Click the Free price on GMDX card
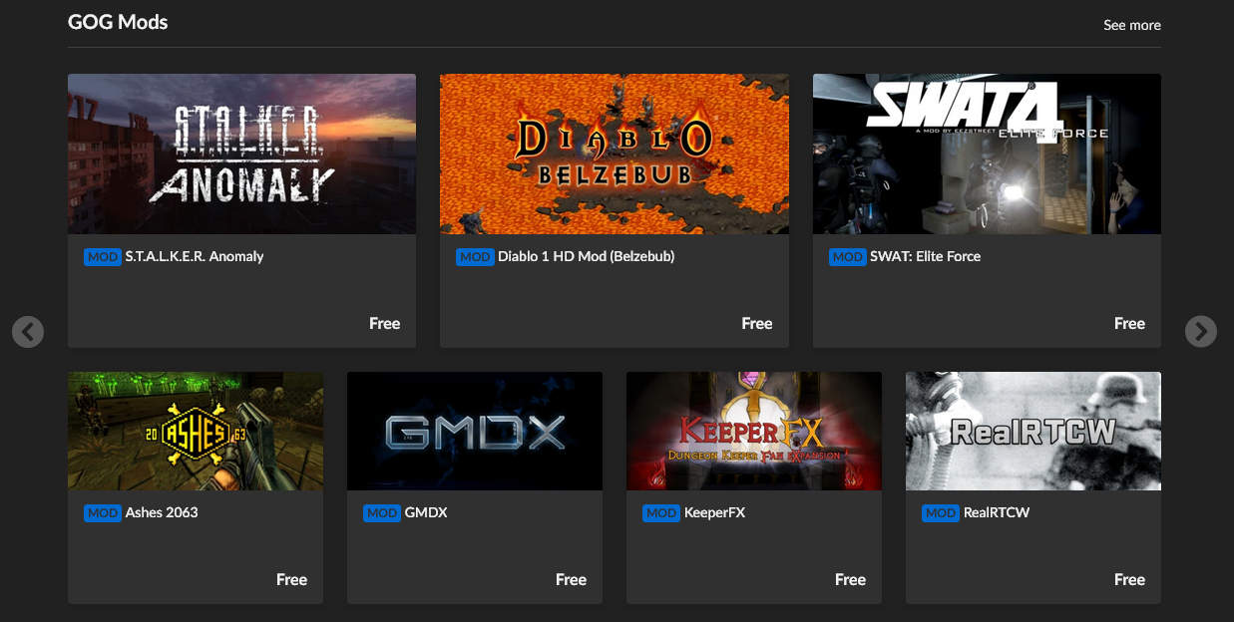Viewport: 1234px width, 622px height. (x=571, y=579)
